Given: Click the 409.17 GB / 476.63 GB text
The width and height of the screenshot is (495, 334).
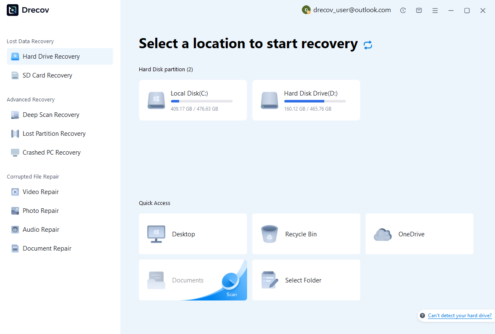Looking at the screenshot, I should pyautogui.click(x=194, y=109).
